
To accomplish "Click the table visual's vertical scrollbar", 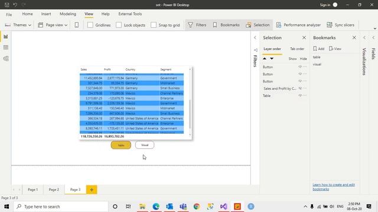I will pos(190,114).
